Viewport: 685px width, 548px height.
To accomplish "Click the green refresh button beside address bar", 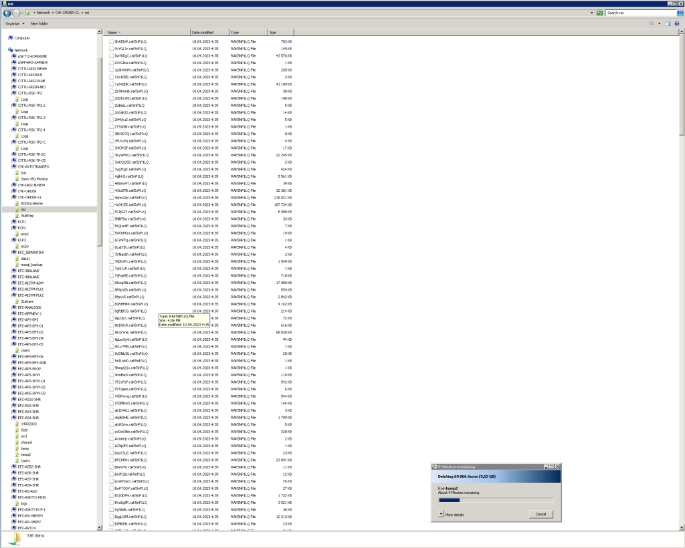I will pyautogui.click(x=600, y=13).
